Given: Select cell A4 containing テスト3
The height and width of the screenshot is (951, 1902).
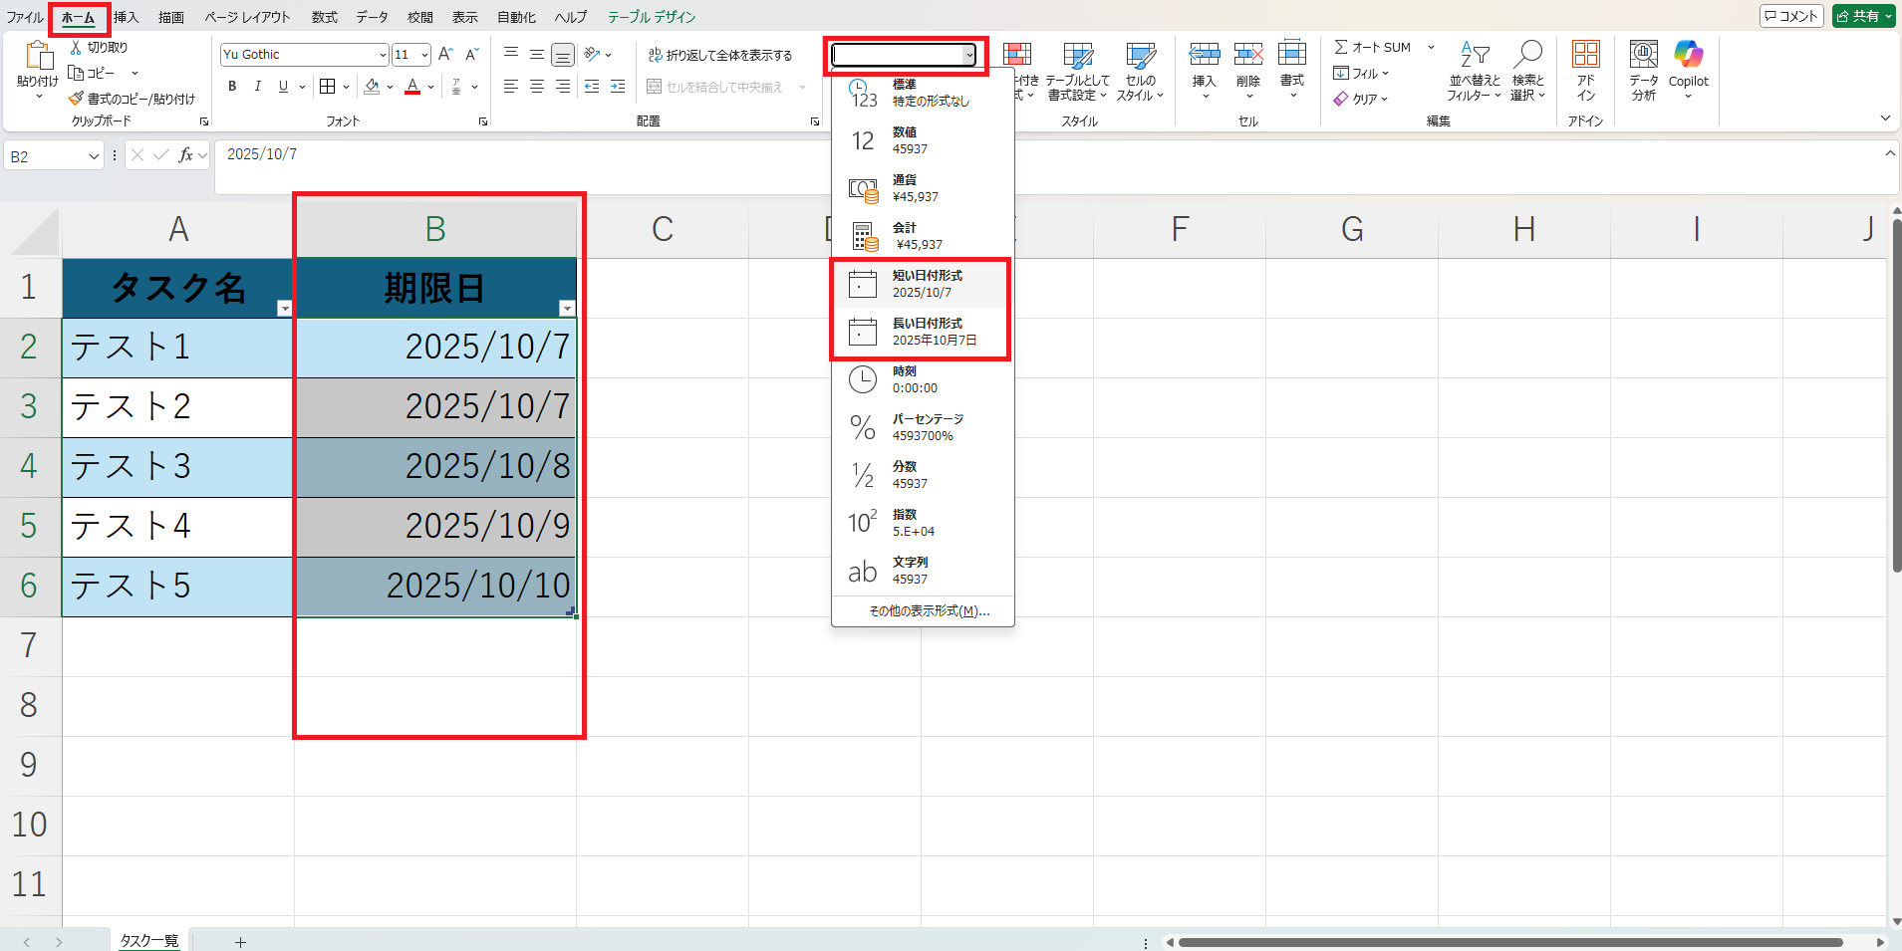Looking at the screenshot, I should tap(177, 466).
